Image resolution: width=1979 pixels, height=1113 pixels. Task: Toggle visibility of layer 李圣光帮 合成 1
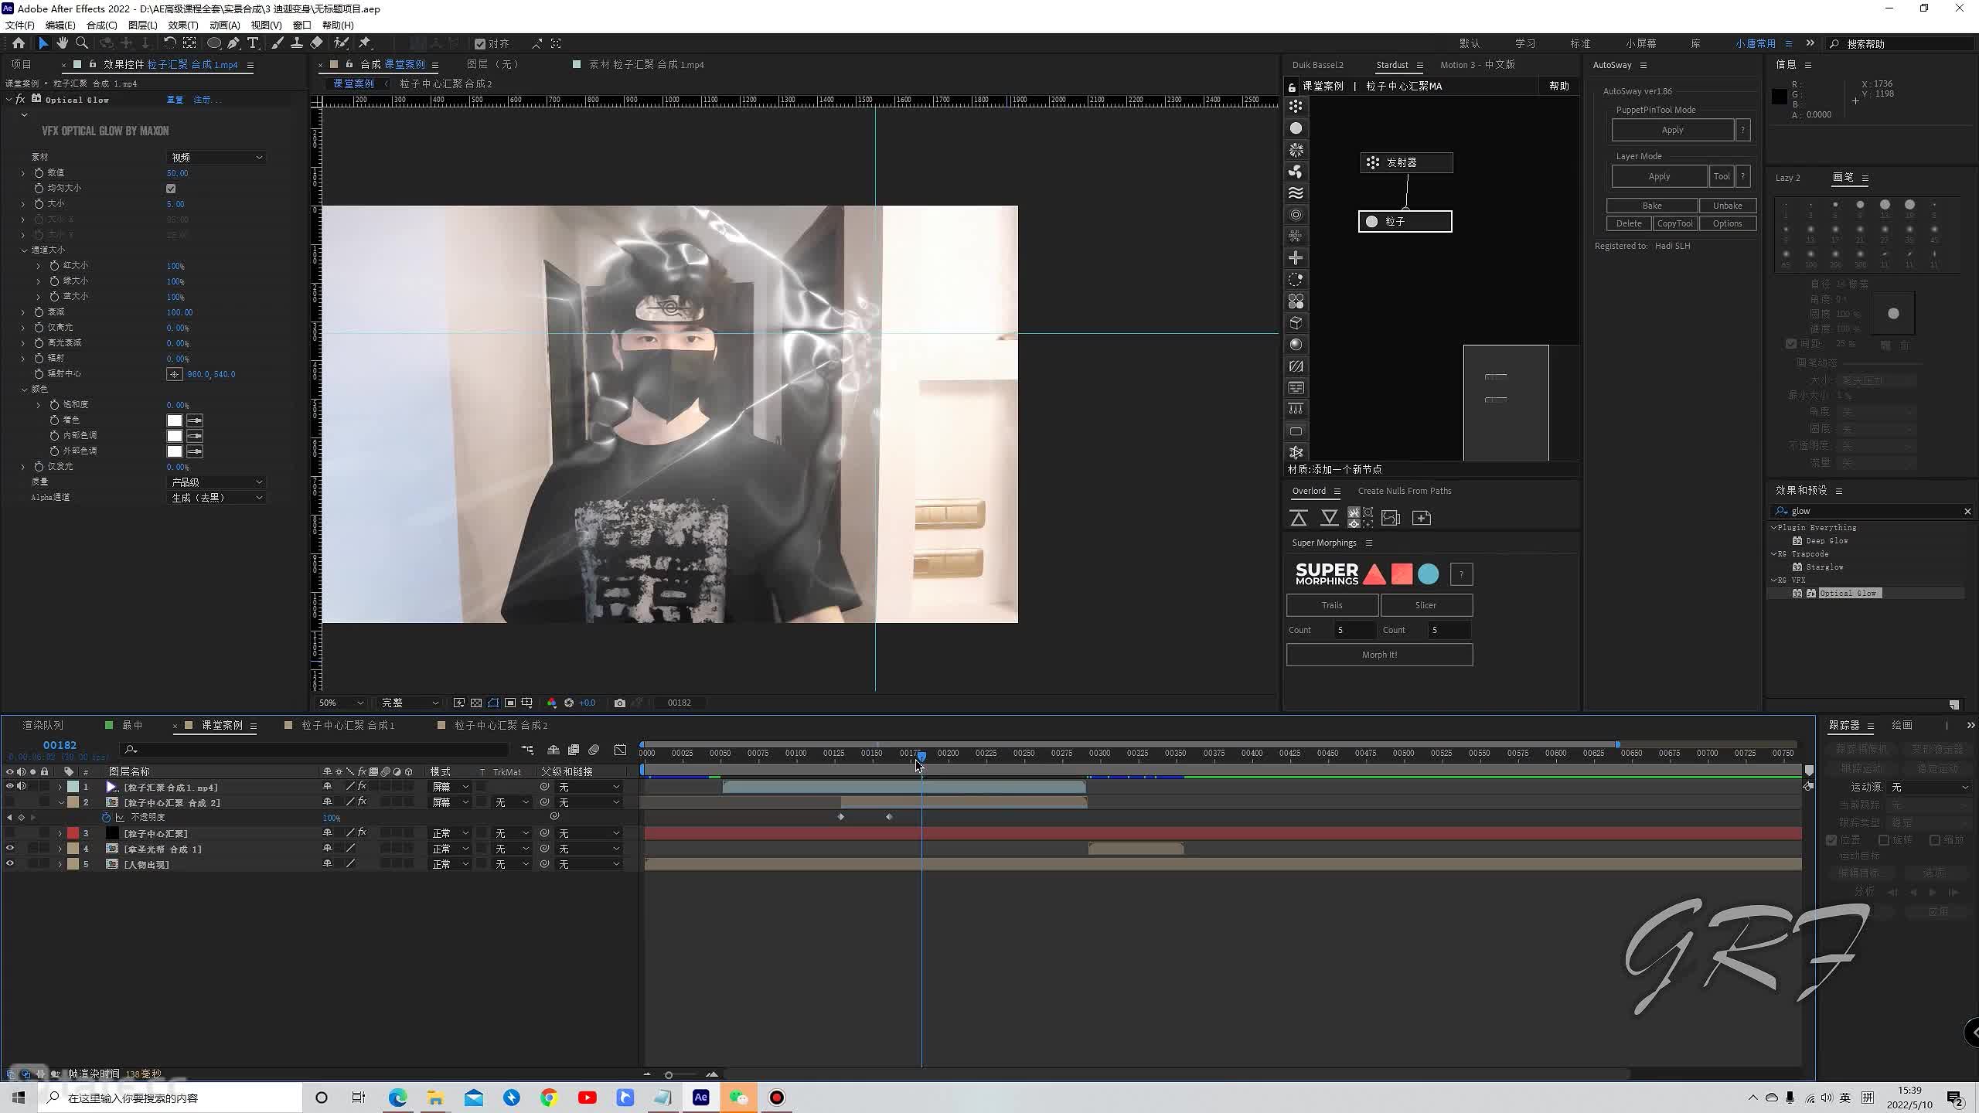9,849
